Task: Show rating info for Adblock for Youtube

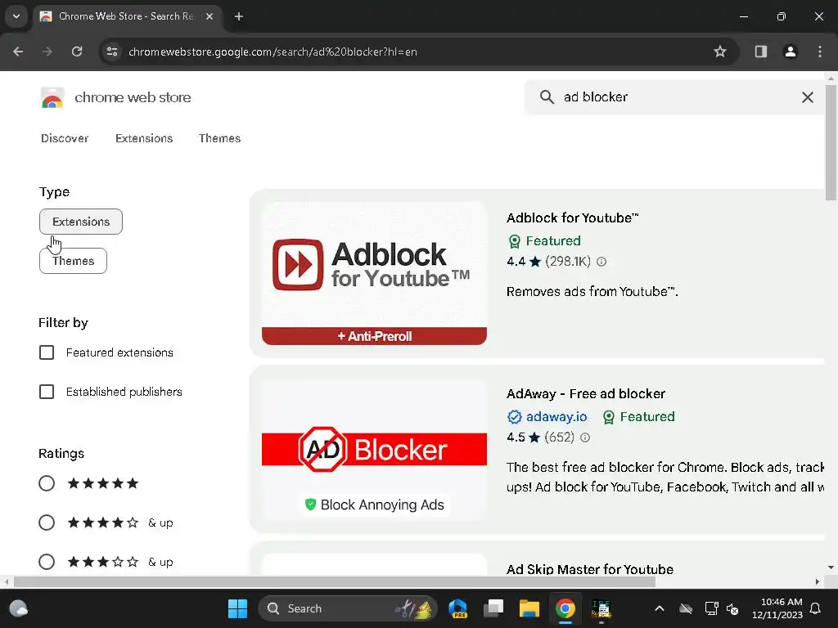Action: (x=601, y=262)
